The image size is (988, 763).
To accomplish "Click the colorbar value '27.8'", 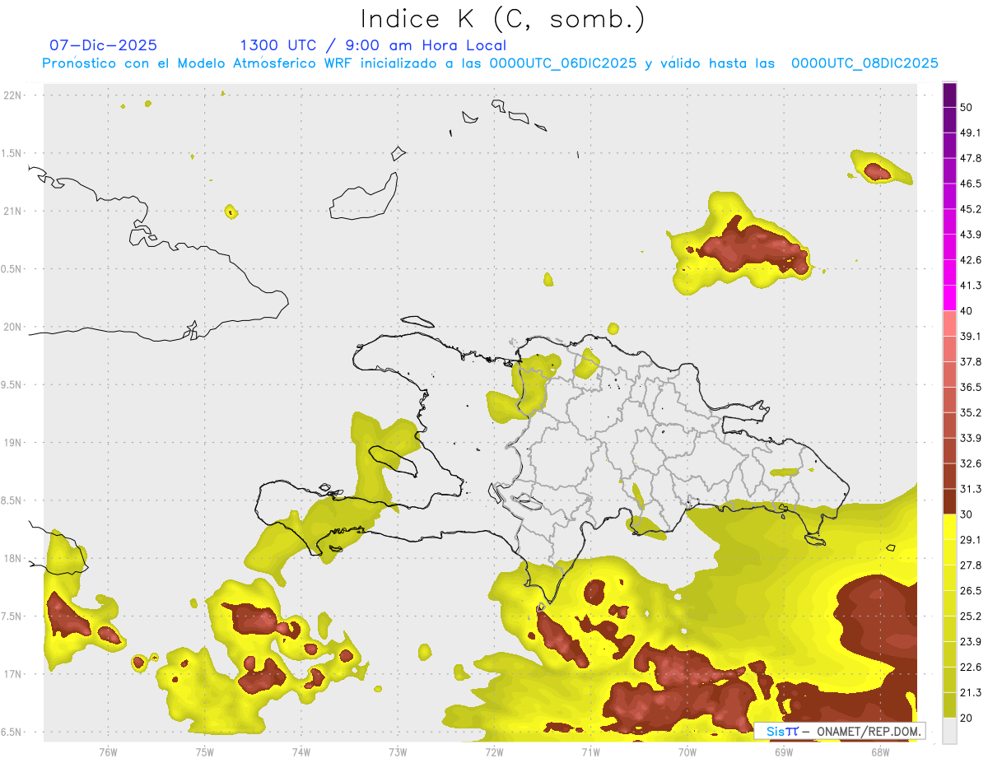I will point(971,565).
